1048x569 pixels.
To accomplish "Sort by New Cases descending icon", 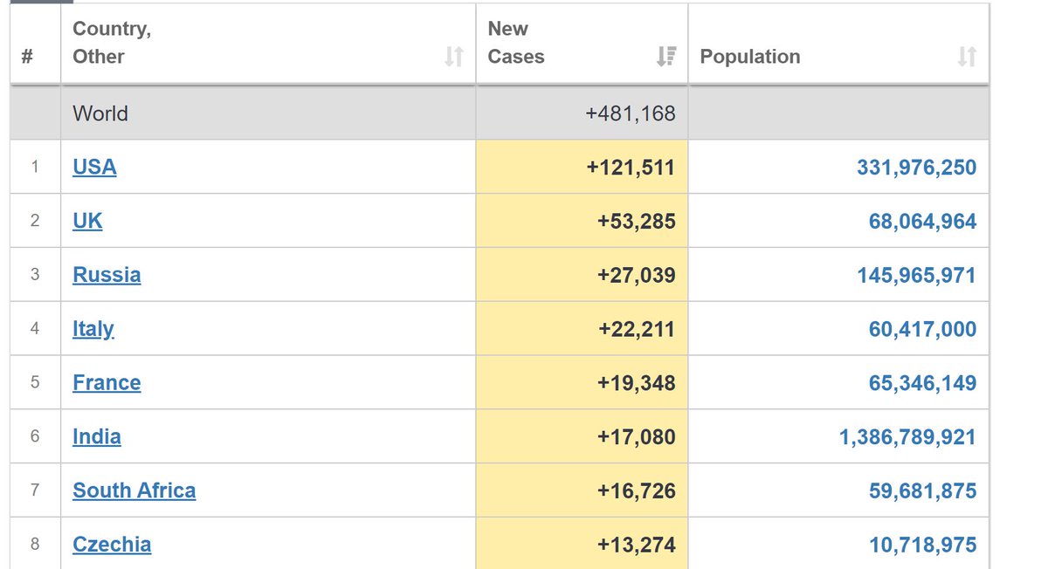I will coord(665,57).
